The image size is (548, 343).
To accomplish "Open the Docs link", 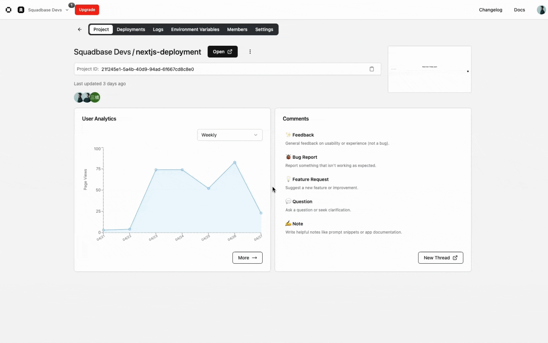I will coord(519,10).
